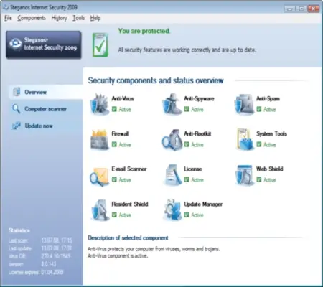Click Anti-Spyware Active status checkbox
The height and width of the screenshot is (287, 323).
[187, 109]
